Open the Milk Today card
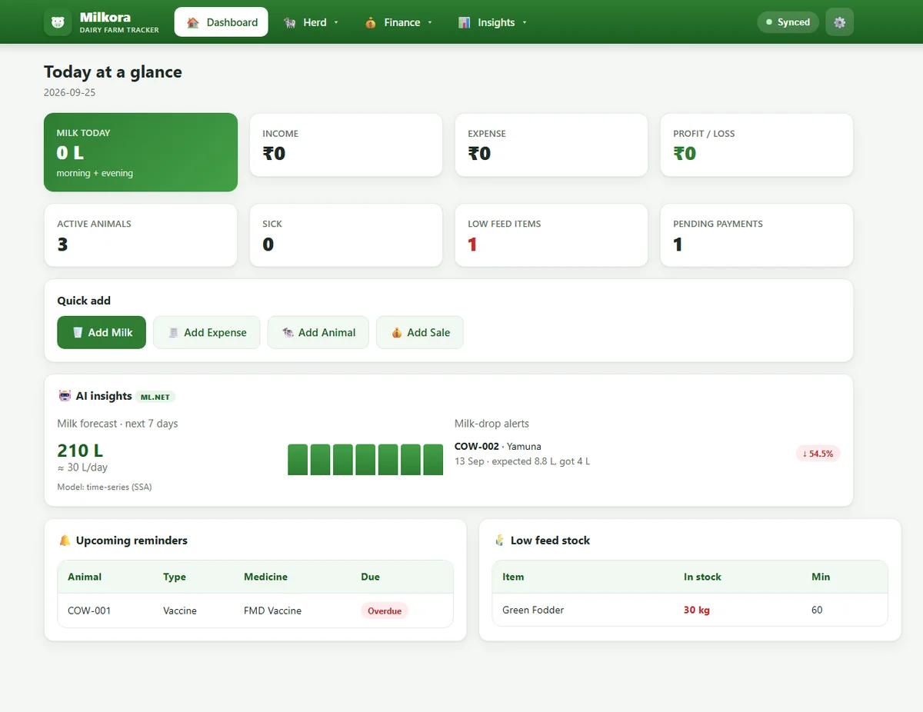This screenshot has height=712, width=923. 141,152
